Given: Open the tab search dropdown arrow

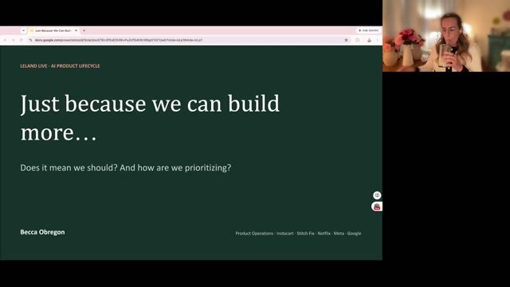Looking at the screenshot, I should click(x=23, y=30).
